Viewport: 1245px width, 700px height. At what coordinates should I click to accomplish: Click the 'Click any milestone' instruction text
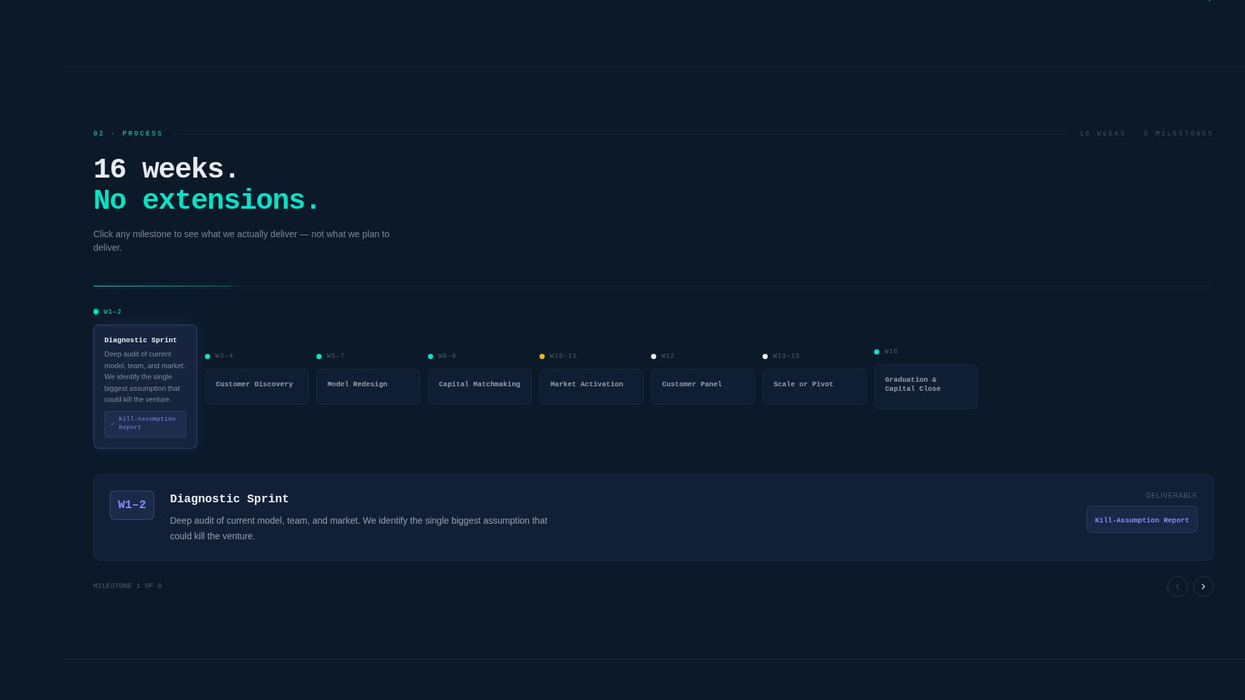[241, 240]
